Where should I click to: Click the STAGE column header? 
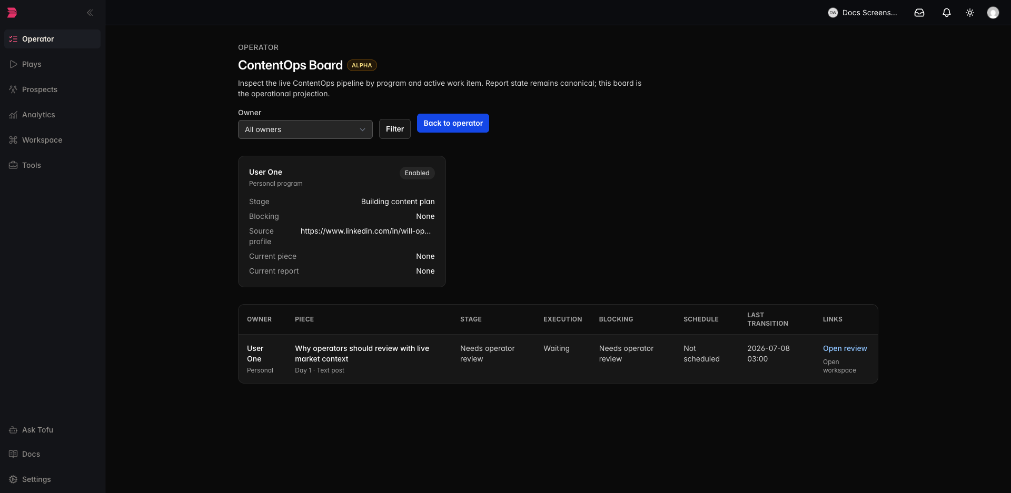click(471, 319)
